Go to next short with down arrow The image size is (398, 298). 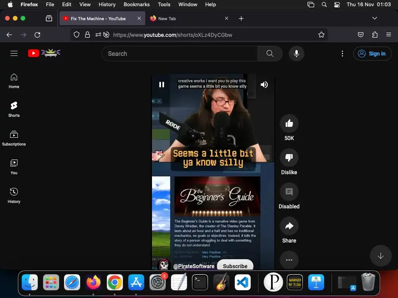coord(381,256)
